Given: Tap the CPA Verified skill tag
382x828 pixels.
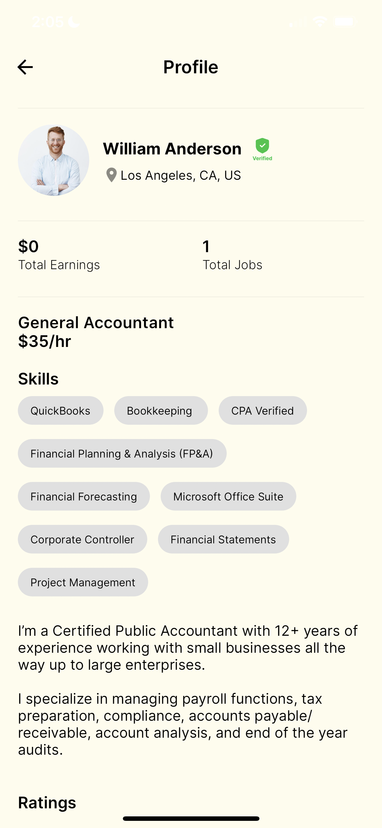Looking at the screenshot, I should tap(262, 410).
